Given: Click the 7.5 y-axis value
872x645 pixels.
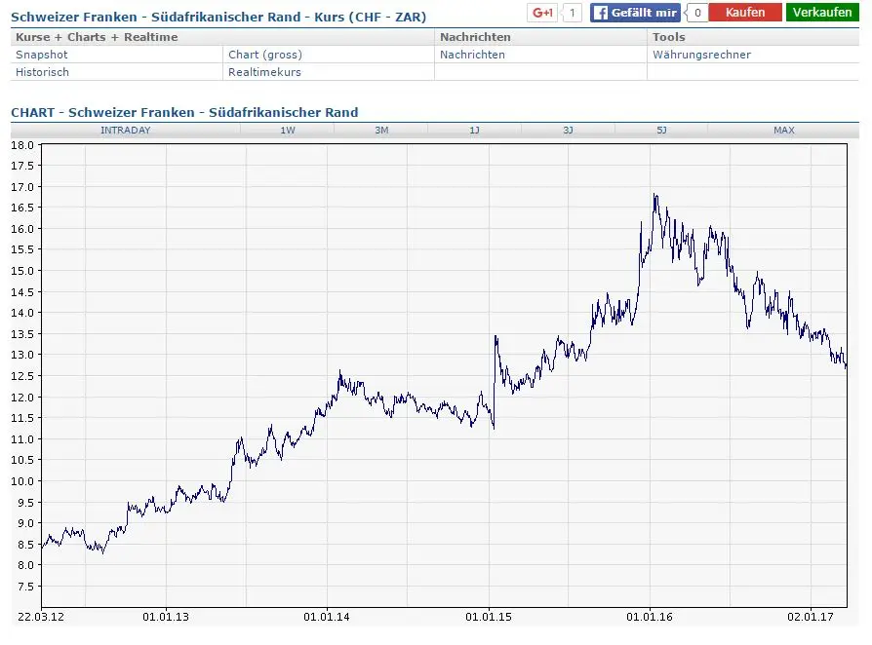Looking at the screenshot, I should point(25,587).
